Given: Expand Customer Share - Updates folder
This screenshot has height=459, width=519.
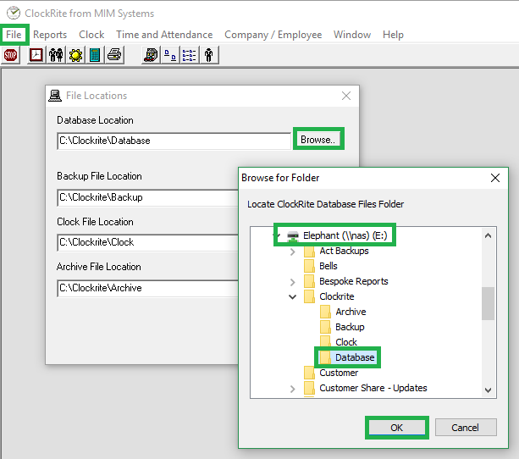Looking at the screenshot, I should click(x=292, y=389).
